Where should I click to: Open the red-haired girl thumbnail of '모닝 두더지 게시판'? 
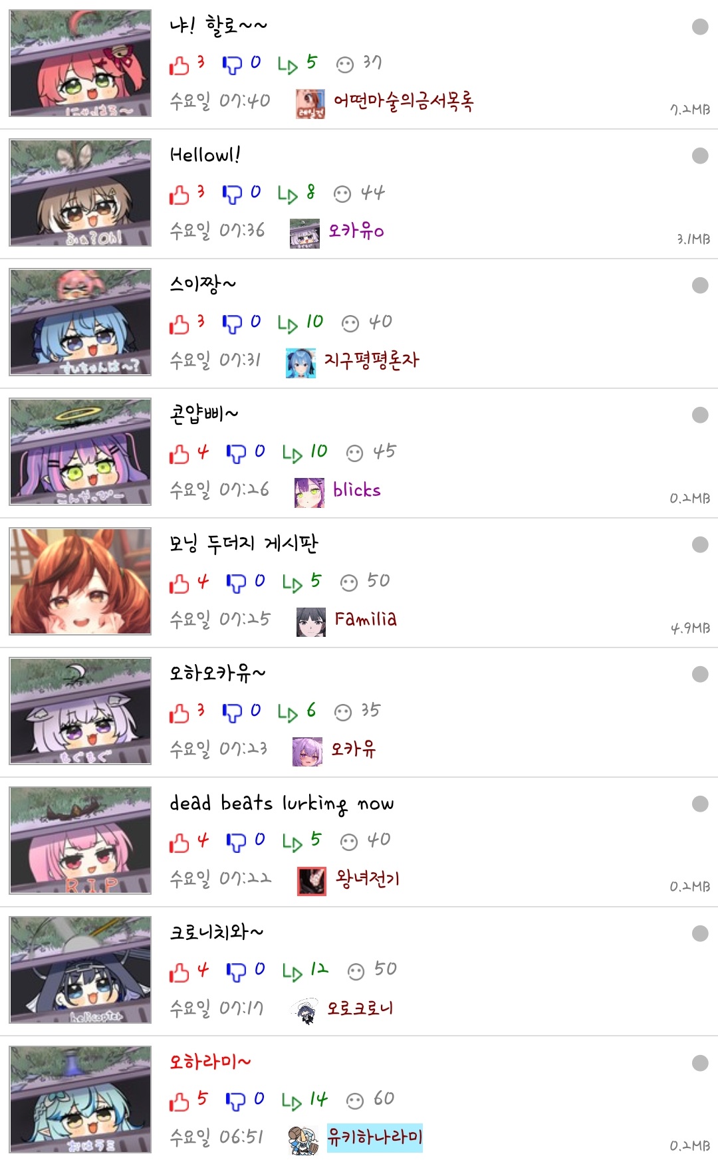coord(80,582)
